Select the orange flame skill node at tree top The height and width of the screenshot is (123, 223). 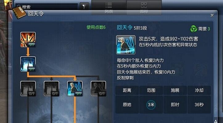[x=28, y=40]
